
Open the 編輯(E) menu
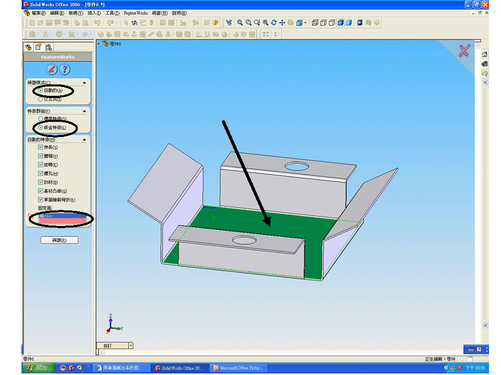click(57, 13)
